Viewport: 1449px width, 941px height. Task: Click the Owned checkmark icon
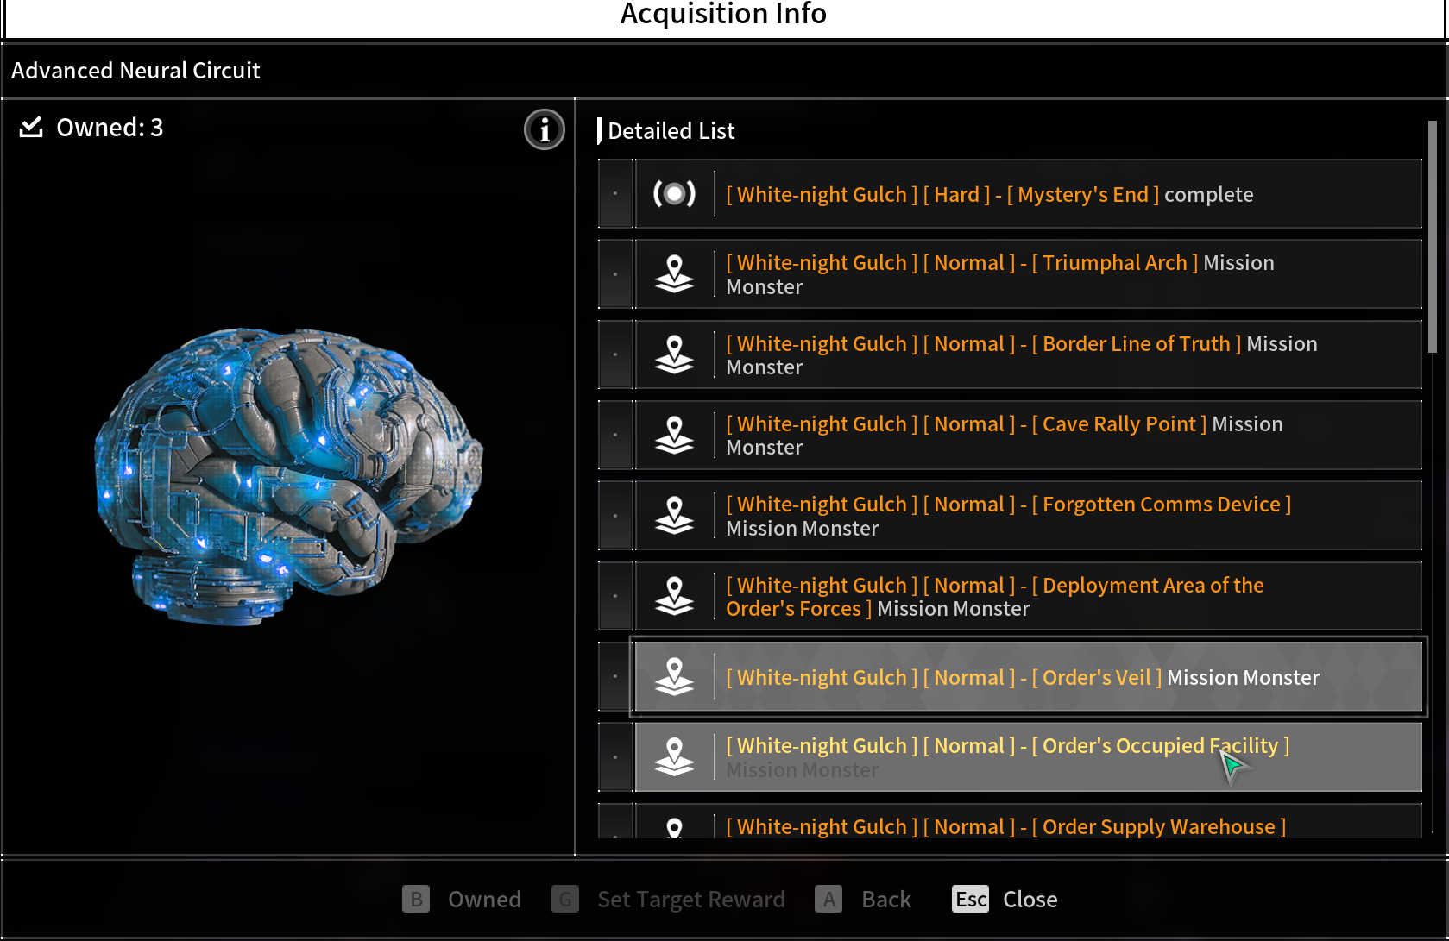[x=32, y=128]
